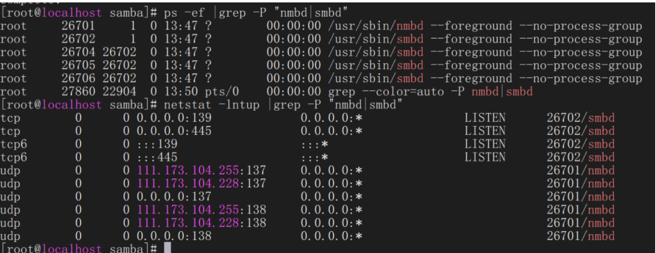Click the "ps -ef" command text
This screenshot has height=253, width=656.
pos(184,13)
